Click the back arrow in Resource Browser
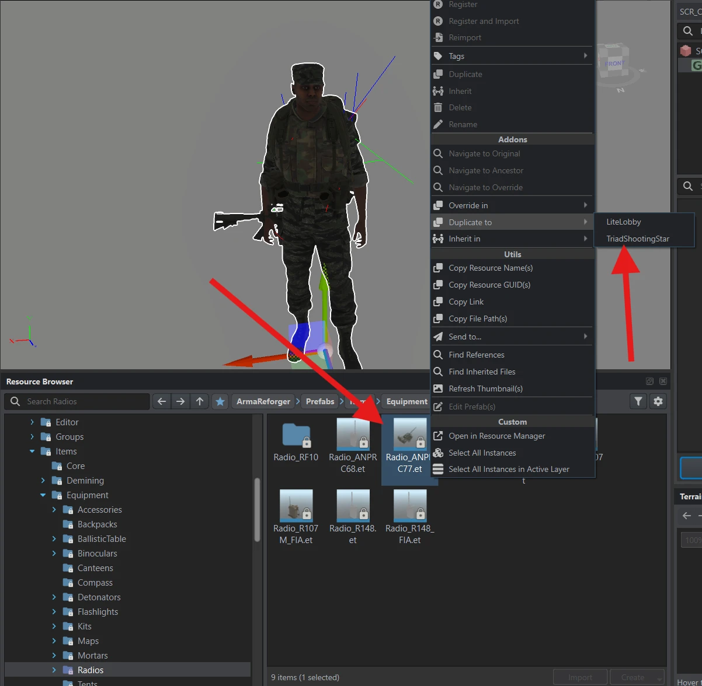Viewport: 702px width, 686px height. 162,401
